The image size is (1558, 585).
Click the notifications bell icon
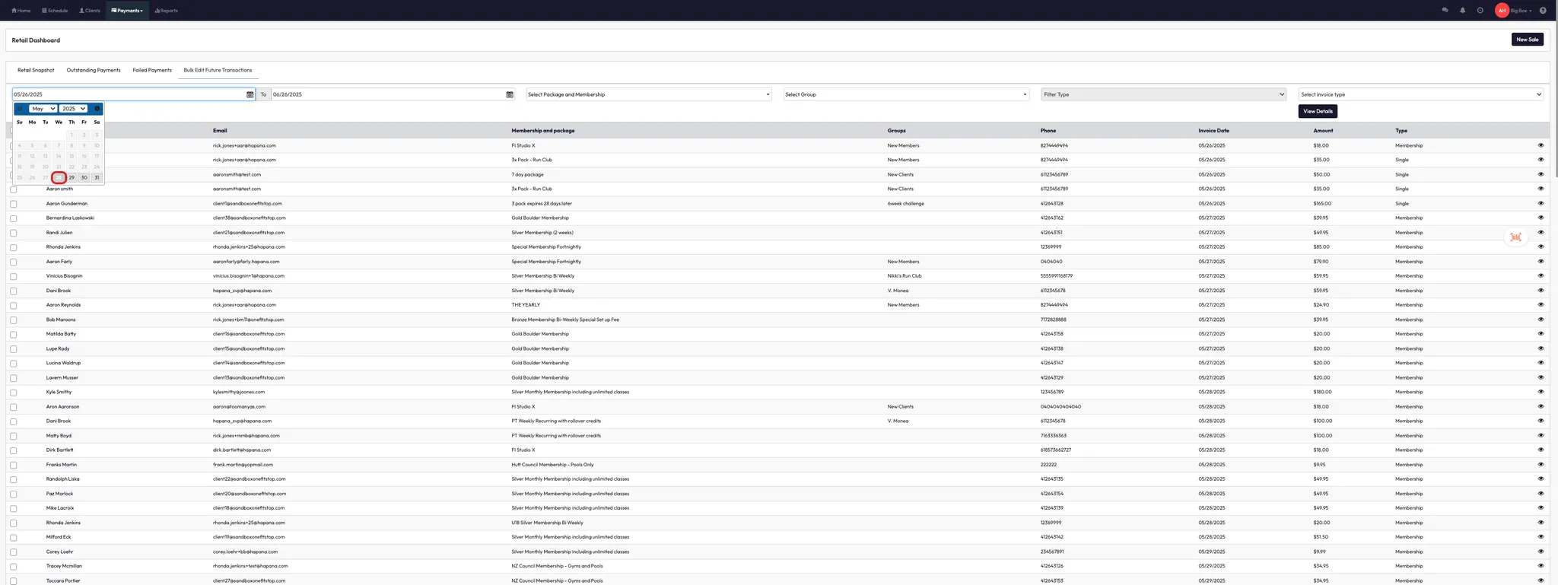1462,11
